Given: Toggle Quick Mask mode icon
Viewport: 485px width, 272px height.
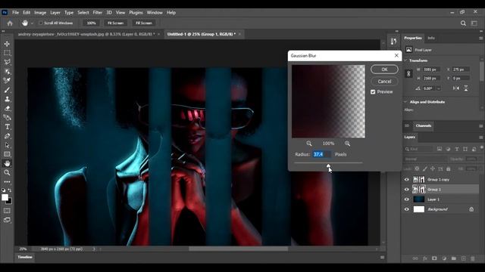Looking at the screenshot, I should point(7,211).
